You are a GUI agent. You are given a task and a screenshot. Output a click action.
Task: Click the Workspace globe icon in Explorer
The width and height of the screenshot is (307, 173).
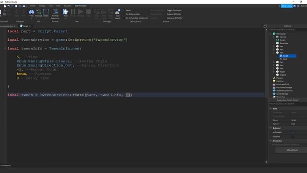click(x=274, y=34)
